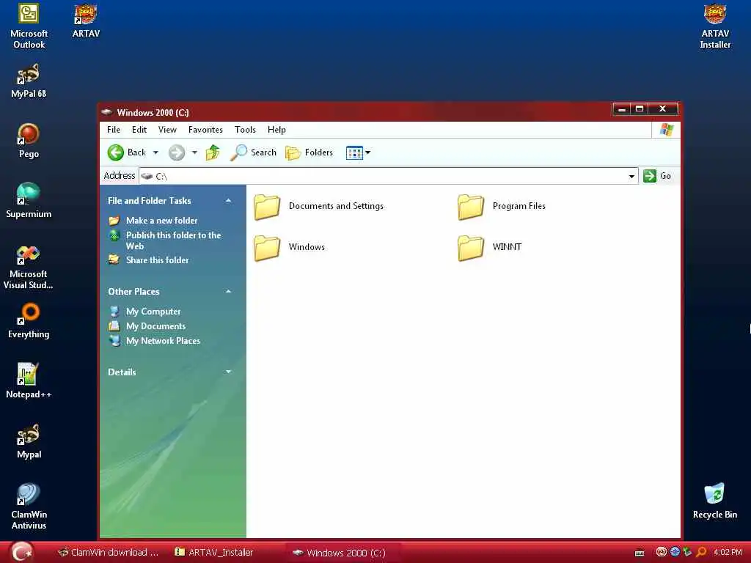Click the Windows flag logo in Explorer
The height and width of the screenshot is (563, 751).
pos(666,130)
